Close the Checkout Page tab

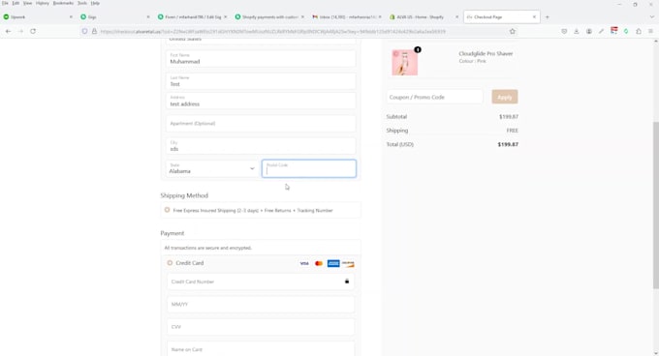point(534,17)
